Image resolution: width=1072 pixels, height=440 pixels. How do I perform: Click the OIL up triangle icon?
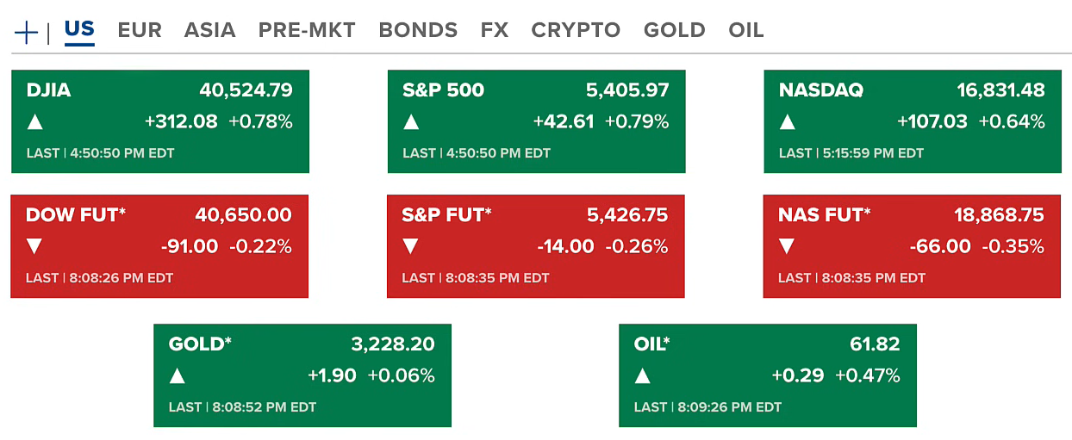pyautogui.click(x=642, y=375)
